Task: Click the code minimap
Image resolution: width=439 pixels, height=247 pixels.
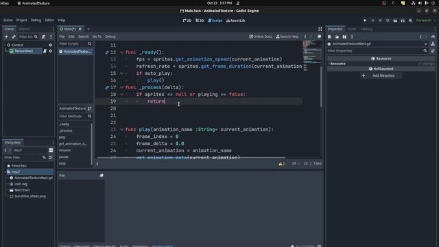Action: tap(311, 56)
